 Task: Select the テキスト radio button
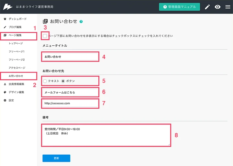[x=45, y=81]
